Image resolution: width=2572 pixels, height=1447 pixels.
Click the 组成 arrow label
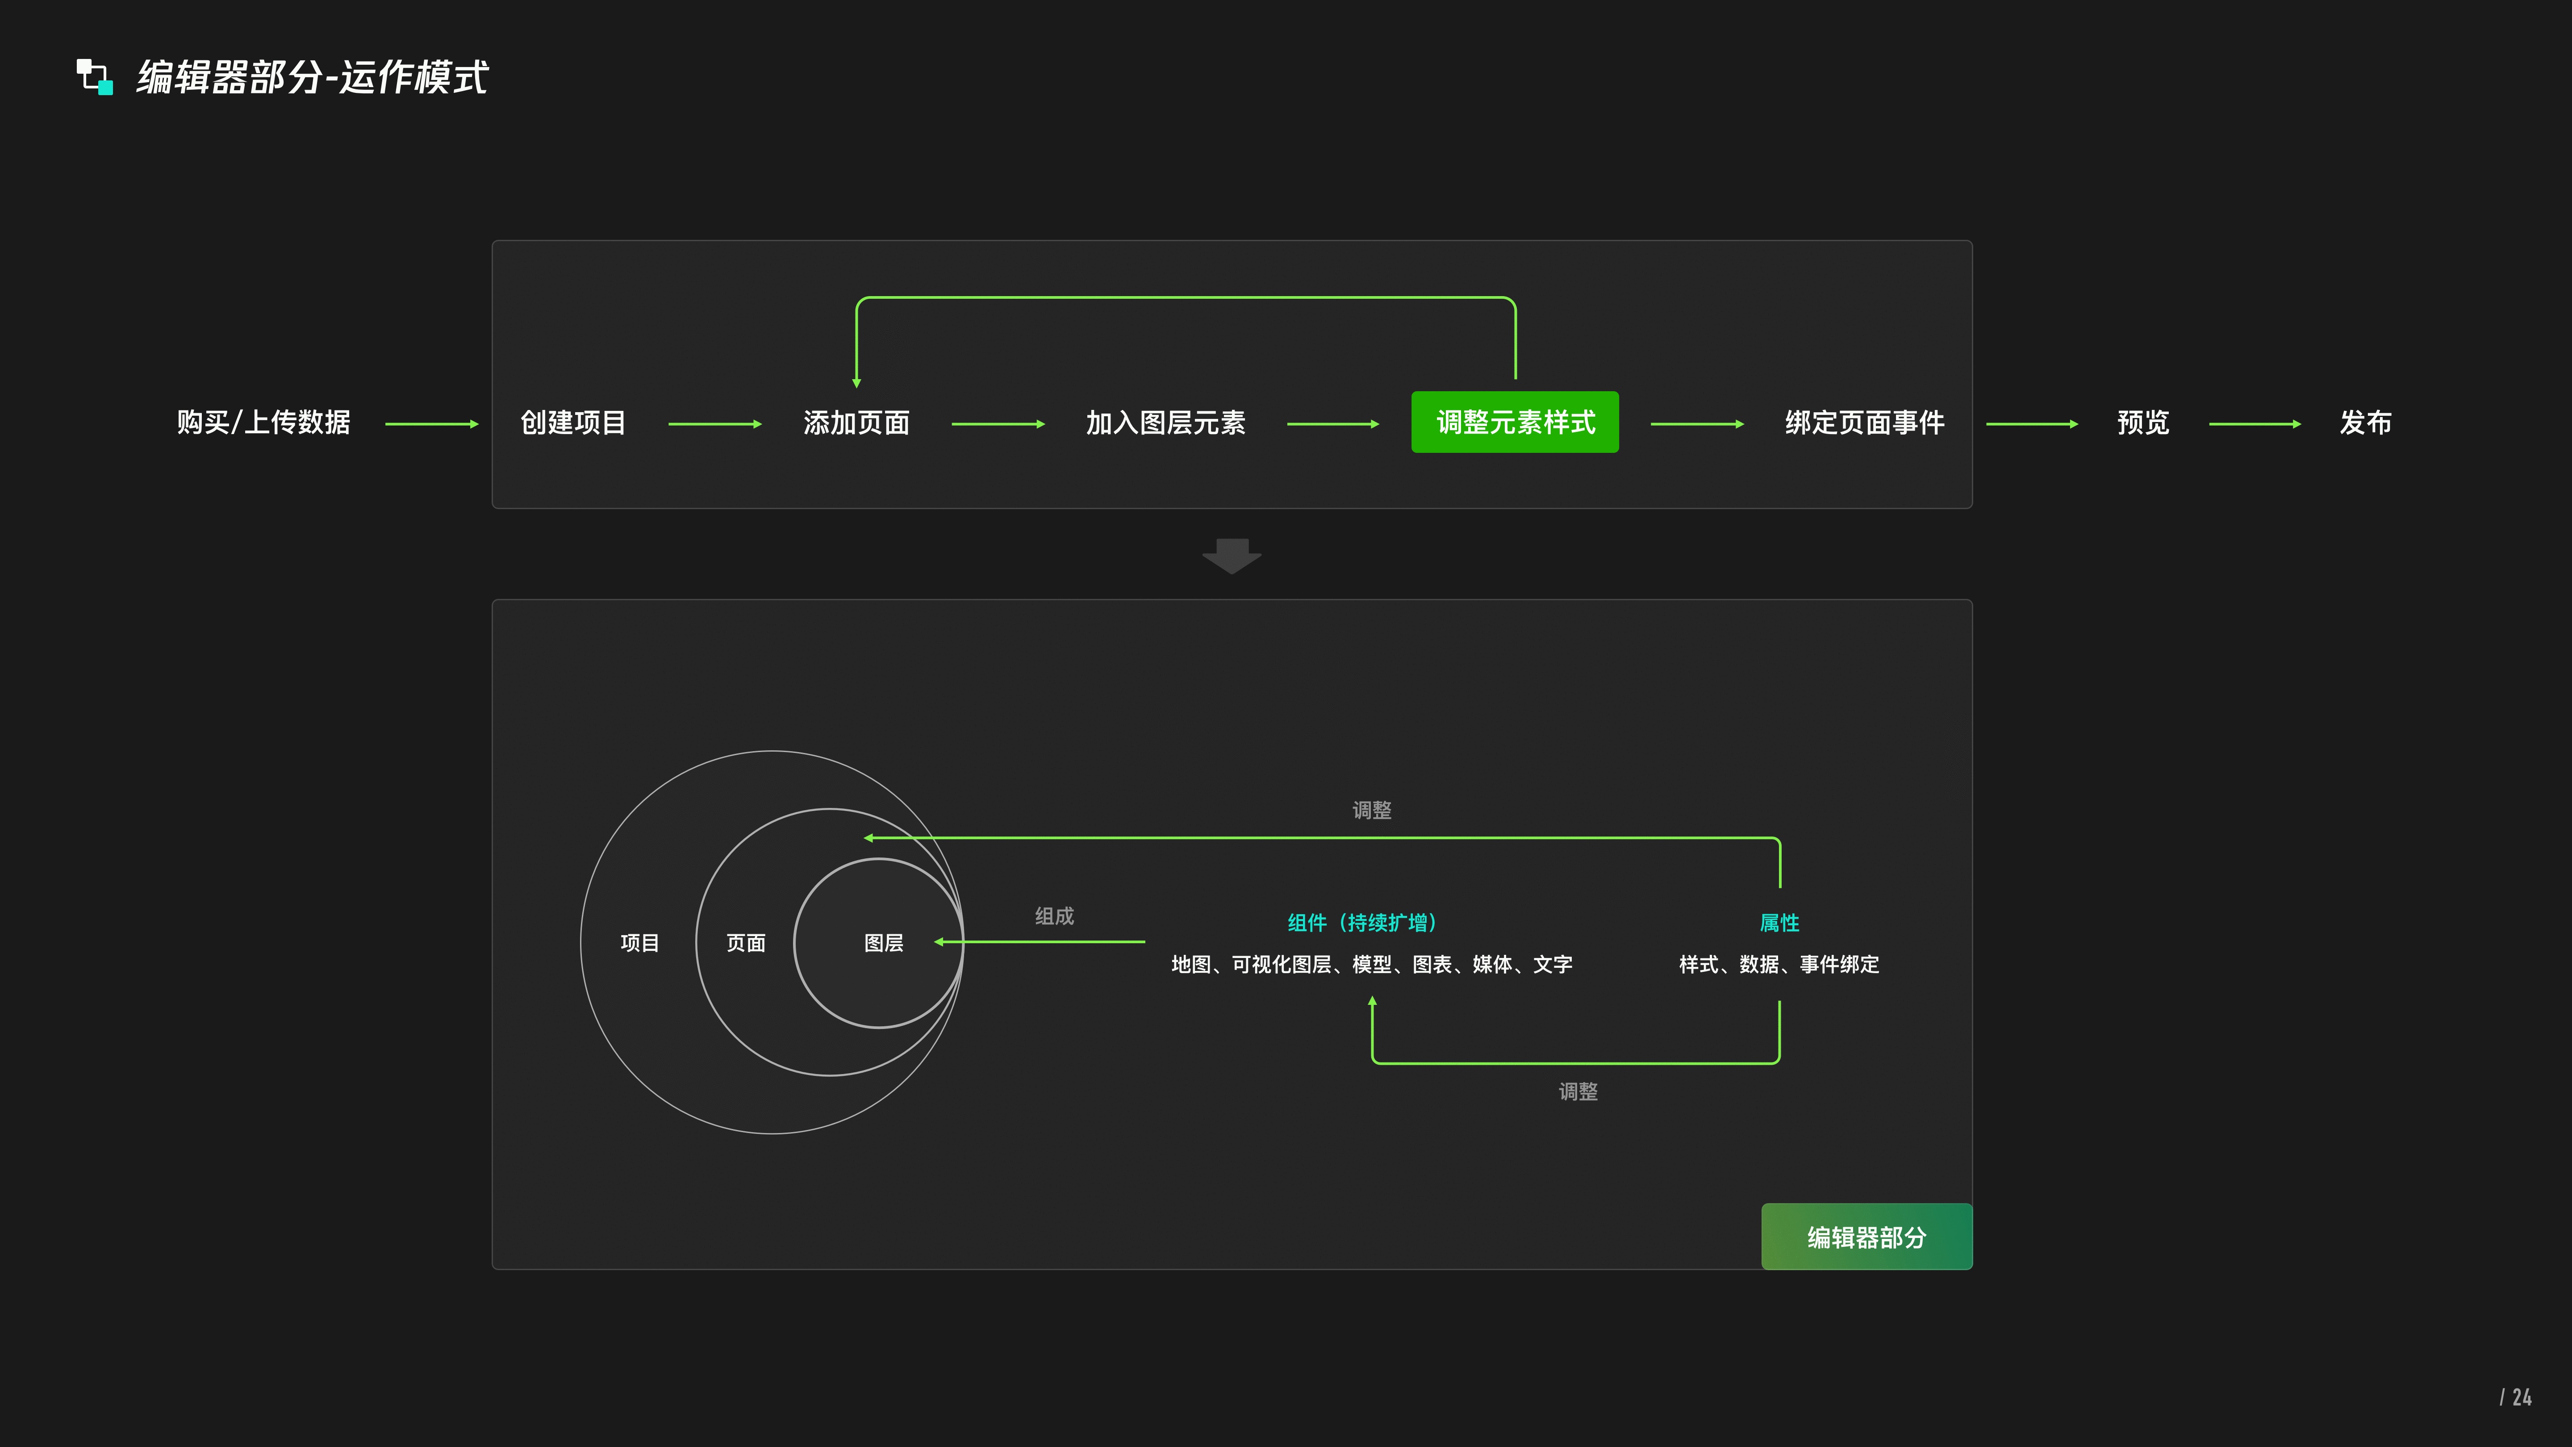tap(1053, 916)
